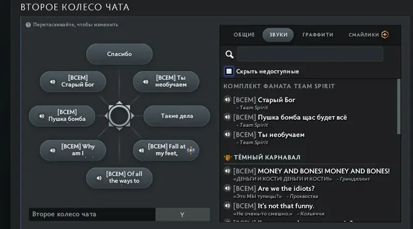
Task: Play sound icon for Пушка бомба щас будет всё
Action: (x=227, y=117)
